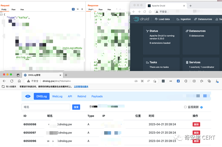Viewport: 222px width, 147px height.
Task: Click home icon in Druid browser window
Action: click(150, 12)
